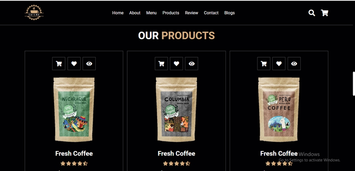View Nicaragua coffee with eye icon
Screen dimensions: 355x171
[89, 64]
